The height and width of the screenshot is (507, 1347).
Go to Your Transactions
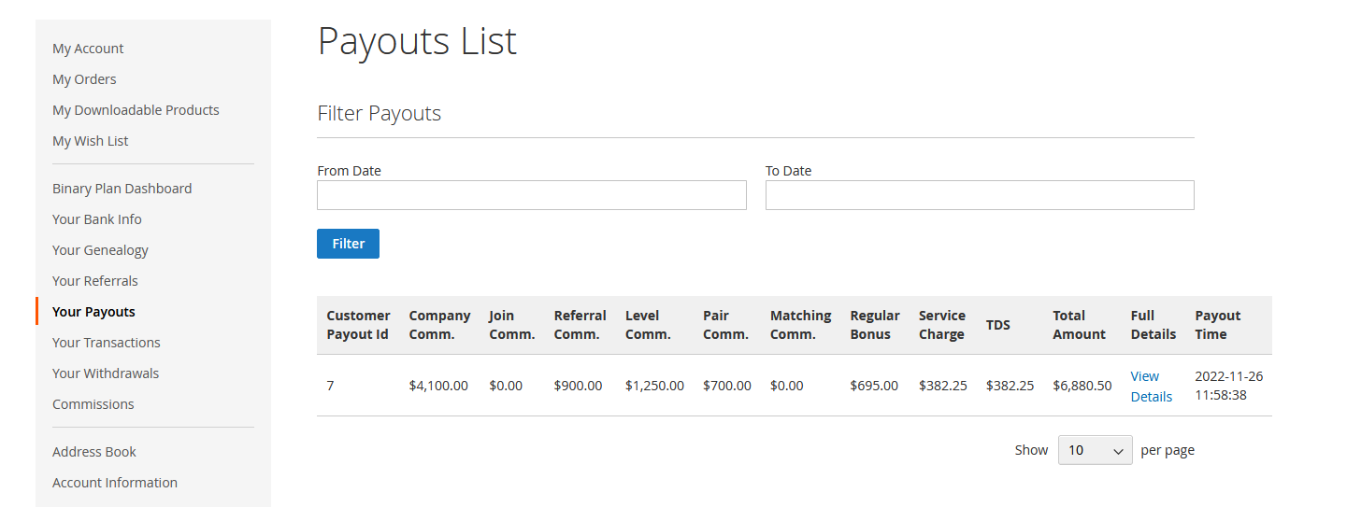(107, 343)
